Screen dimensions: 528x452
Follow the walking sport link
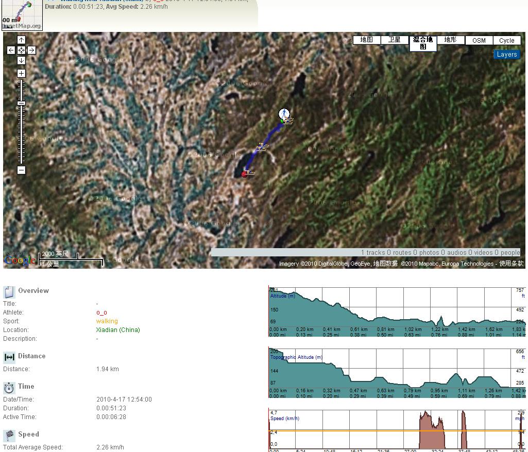pyautogui.click(x=107, y=321)
